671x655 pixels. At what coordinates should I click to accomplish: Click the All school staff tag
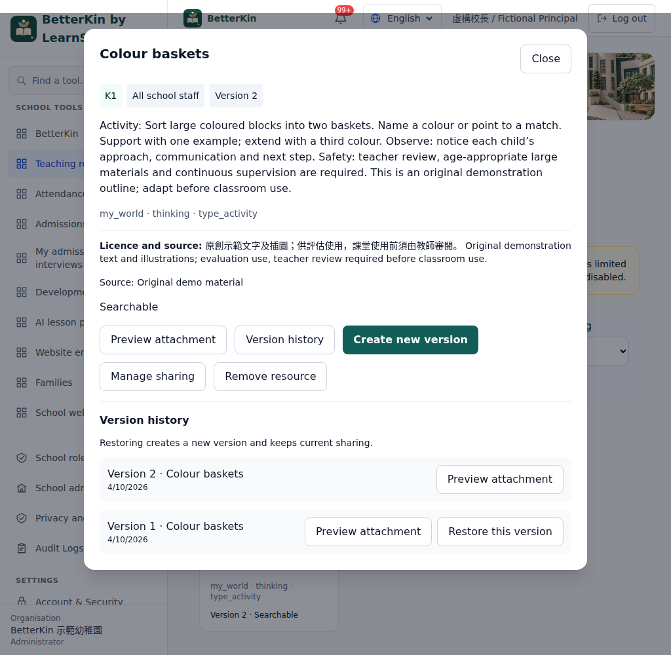(166, 96)
